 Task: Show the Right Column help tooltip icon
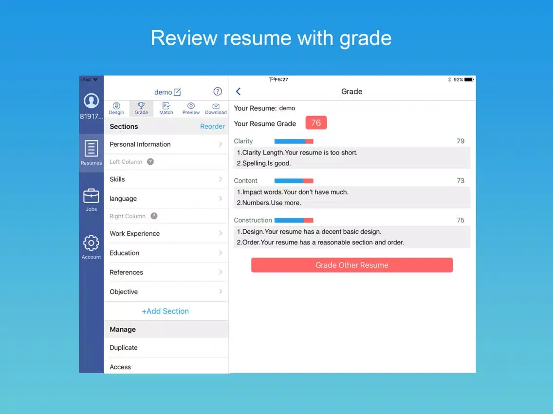(154, 216)
